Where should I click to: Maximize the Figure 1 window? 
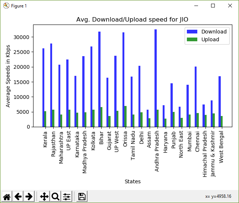(213, 6)
